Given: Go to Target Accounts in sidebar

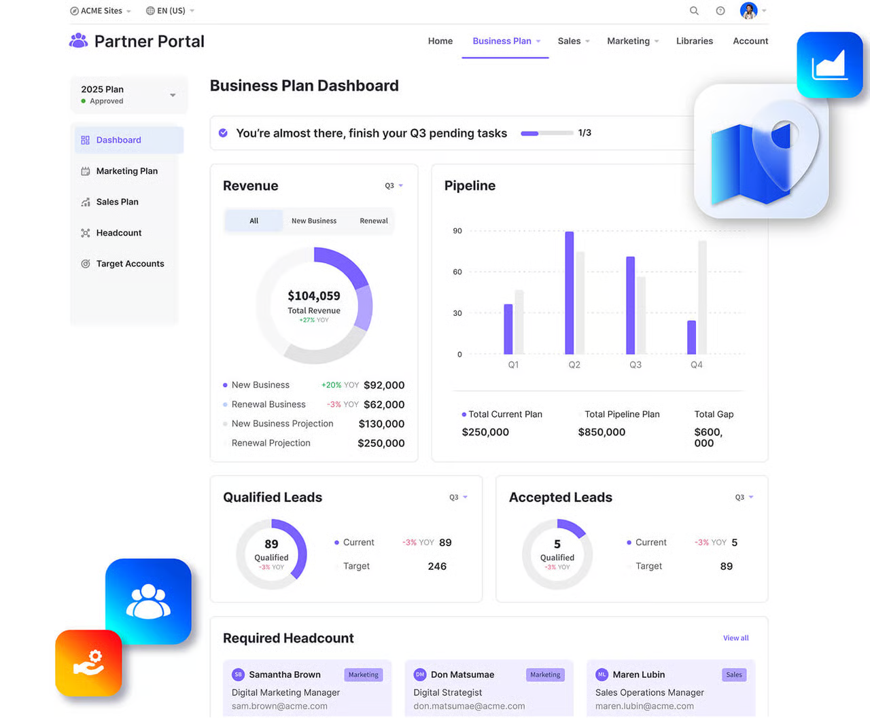Looking at the screenshot, I should (130, 264).
